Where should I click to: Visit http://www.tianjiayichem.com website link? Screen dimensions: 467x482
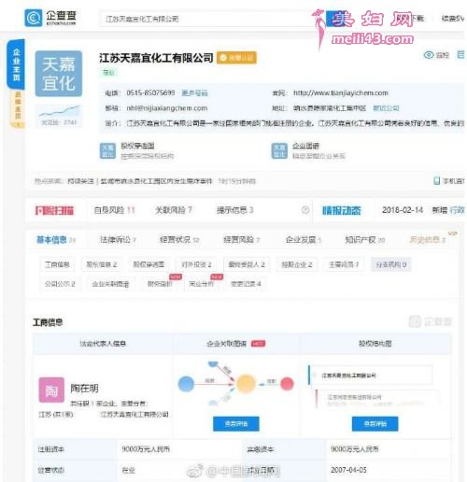coord(341,92)
